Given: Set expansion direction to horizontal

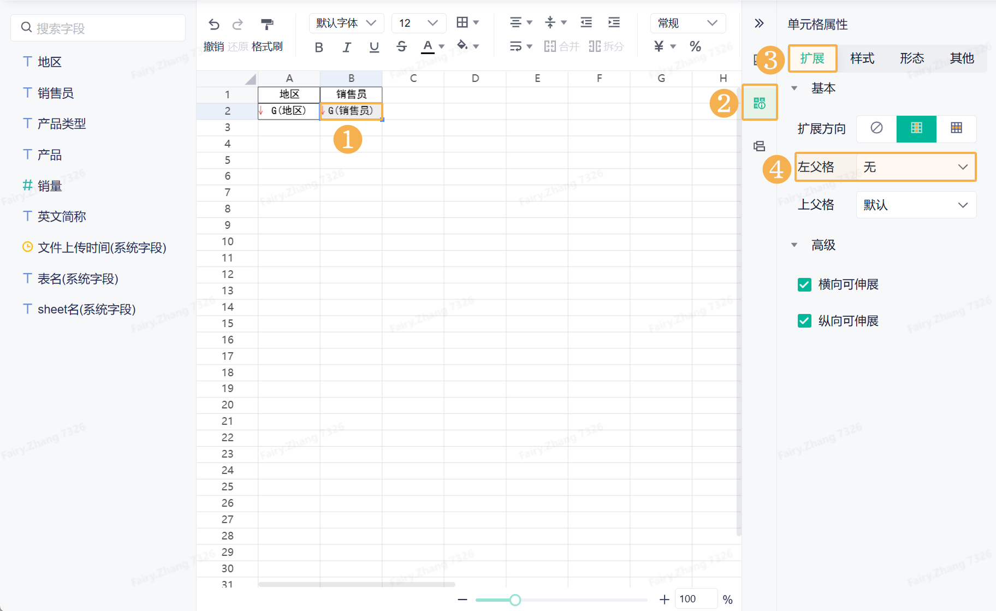Looking at the screenshot, I should coord(956,128).
